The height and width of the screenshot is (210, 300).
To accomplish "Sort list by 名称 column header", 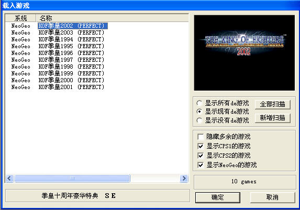I will tap(112, 18).
